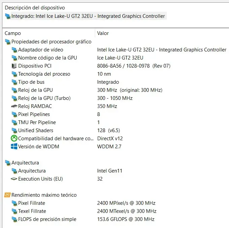Screen dimensions: 229x228
Task: Click the Pixel Fillrate icon
Action: (14, 203)
